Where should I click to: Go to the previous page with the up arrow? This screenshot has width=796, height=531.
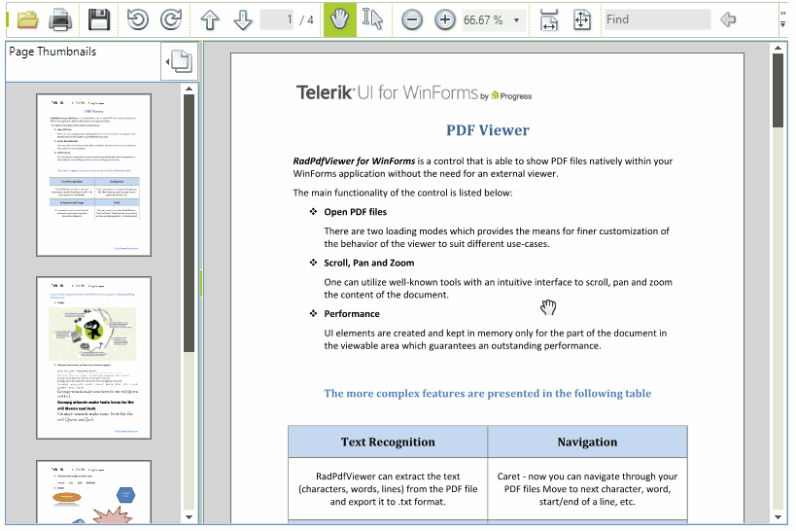point(210,20)
